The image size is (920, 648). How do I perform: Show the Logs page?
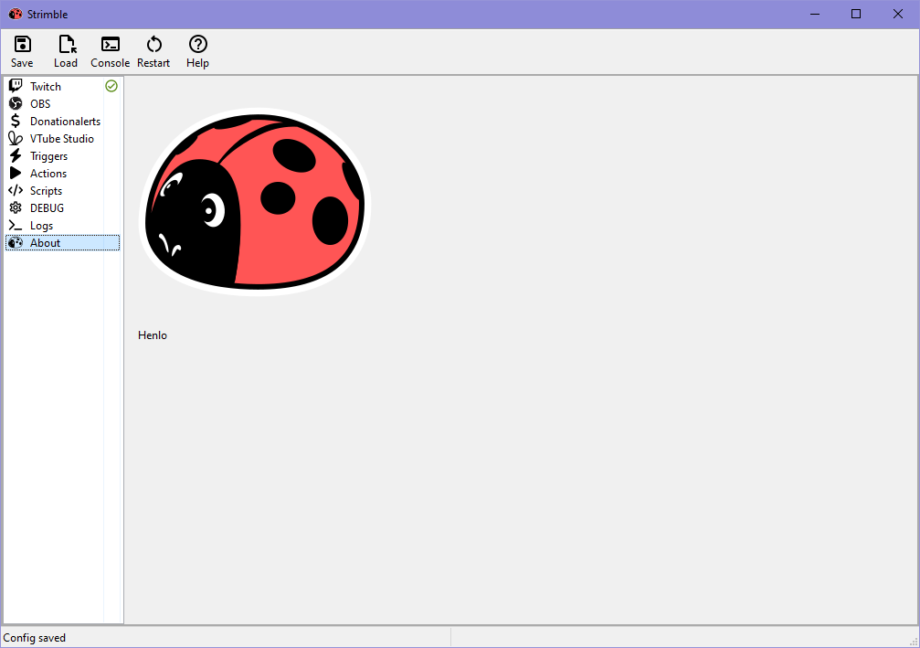point(41,226)
